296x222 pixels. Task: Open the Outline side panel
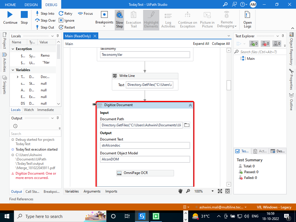pos(291,102)
